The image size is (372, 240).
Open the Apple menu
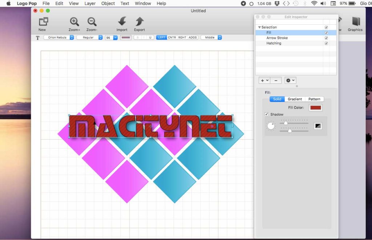pyautogui.click(x=9, y=3)
